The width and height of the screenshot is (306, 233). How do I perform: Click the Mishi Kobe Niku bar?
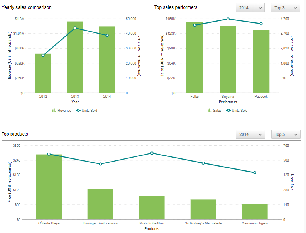tap(152, 207)
